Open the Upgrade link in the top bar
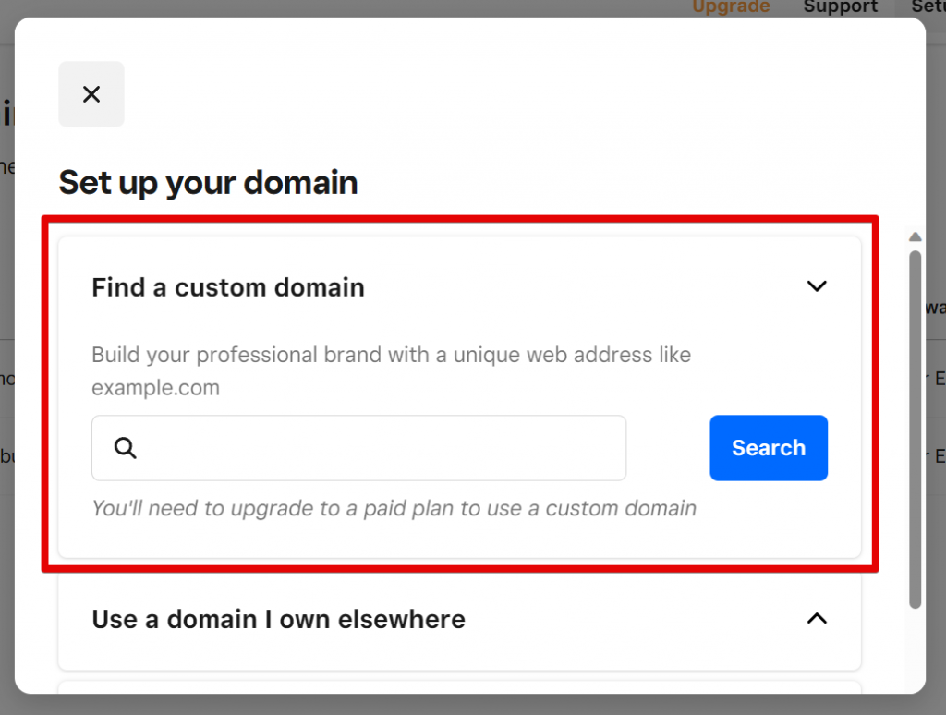Image resolution: width=946 pixels, height=715 pixels. pyautogui.click(x=731, y=7)
